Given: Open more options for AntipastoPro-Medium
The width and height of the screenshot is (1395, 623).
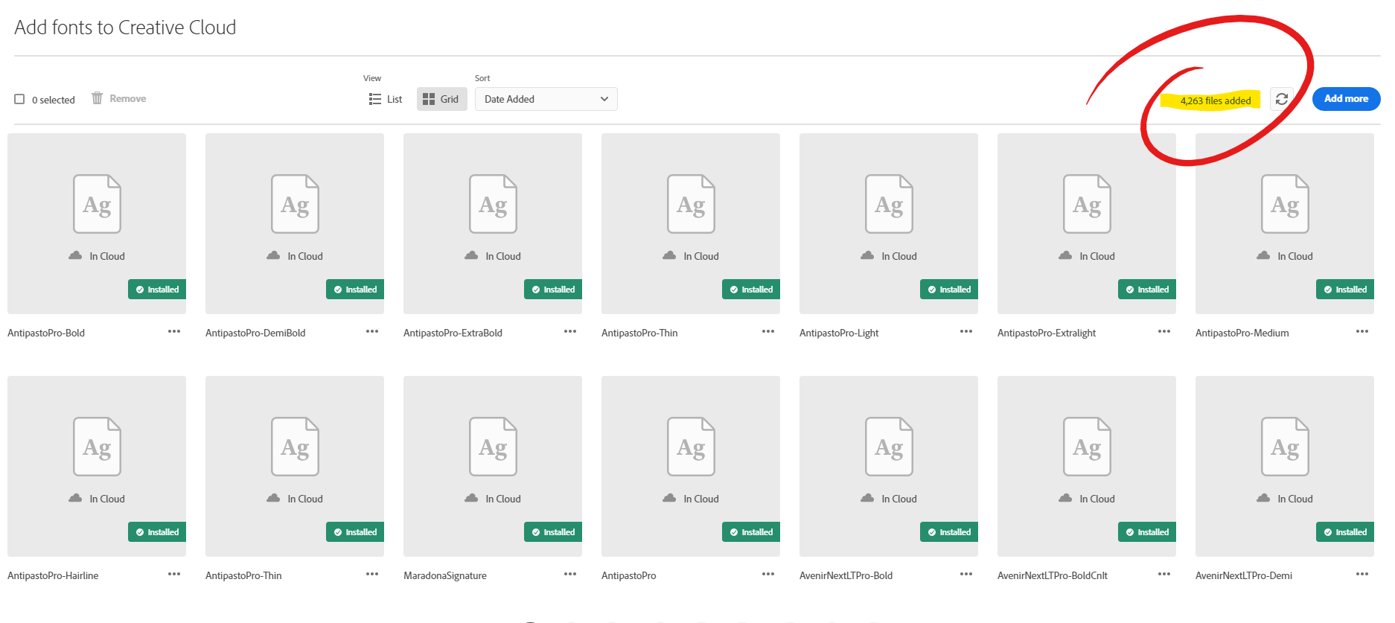Looking at the screenshot, I should click(x=1362, y=331).
